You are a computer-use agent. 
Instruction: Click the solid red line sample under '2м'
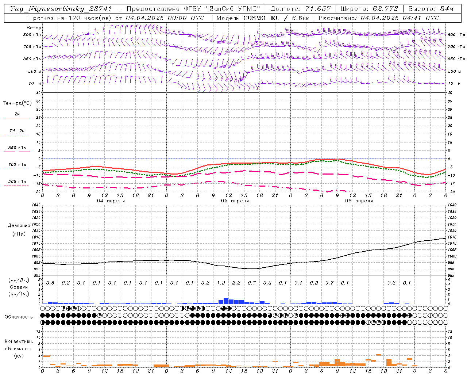17,118
